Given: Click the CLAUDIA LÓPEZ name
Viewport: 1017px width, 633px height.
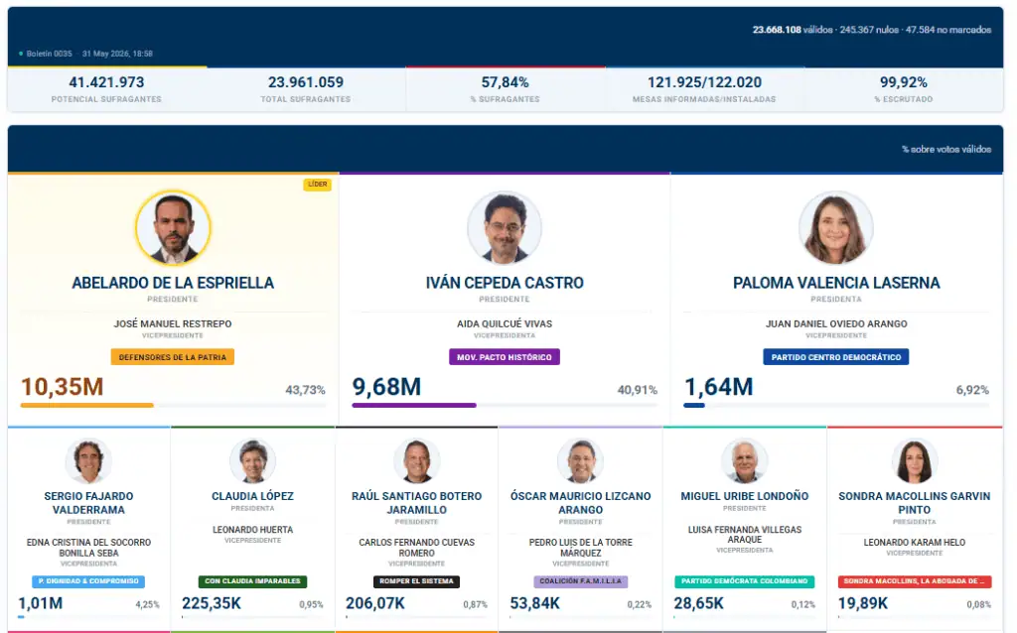Looking at the screenshot, I should pyautogui.click(x=253, y=496).
